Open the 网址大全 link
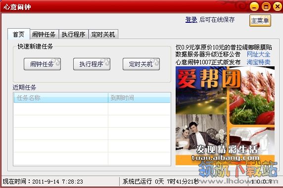Viewport: 283px width, 188px height. point(258,54)
